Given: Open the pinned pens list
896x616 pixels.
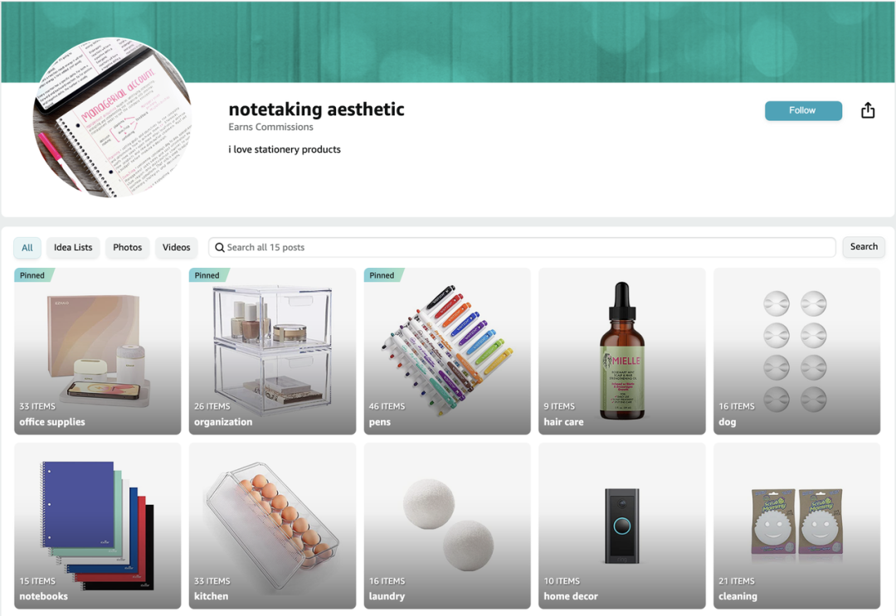Looking at the screenshot, I should (x=447, y=351).
